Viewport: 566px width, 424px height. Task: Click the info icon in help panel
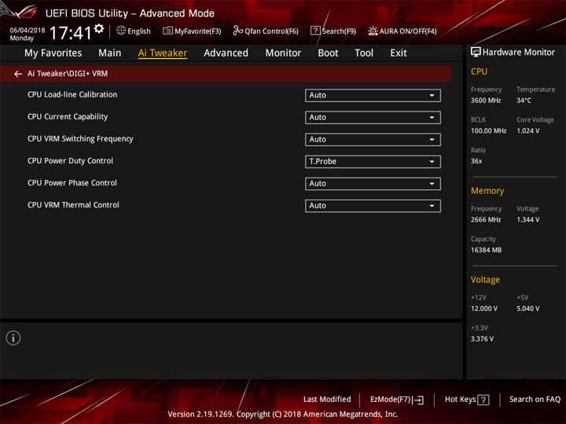coord(13,338)
